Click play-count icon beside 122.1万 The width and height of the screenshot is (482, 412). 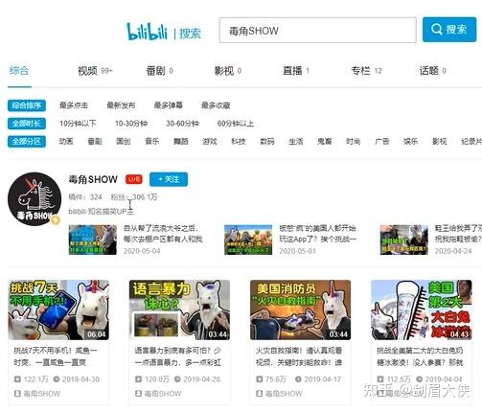17,379
